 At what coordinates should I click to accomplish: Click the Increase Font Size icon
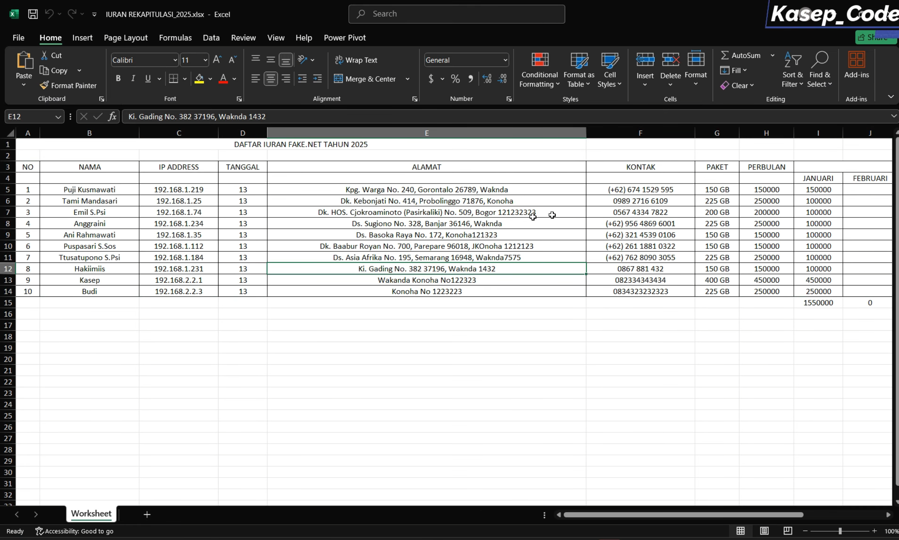[x=217, y=60]
